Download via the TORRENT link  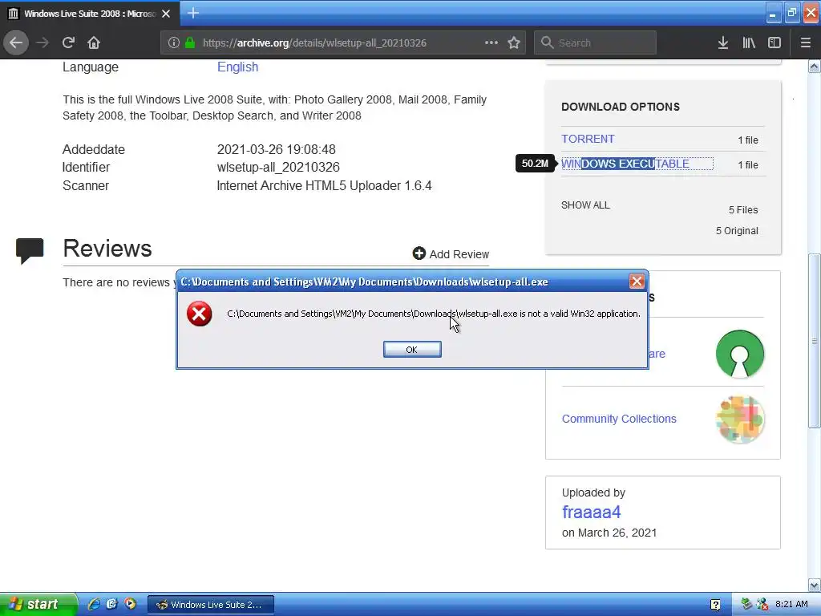[588, 139]
